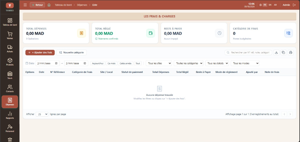
Task: Filter by Cette année
Action: point(126,63)
